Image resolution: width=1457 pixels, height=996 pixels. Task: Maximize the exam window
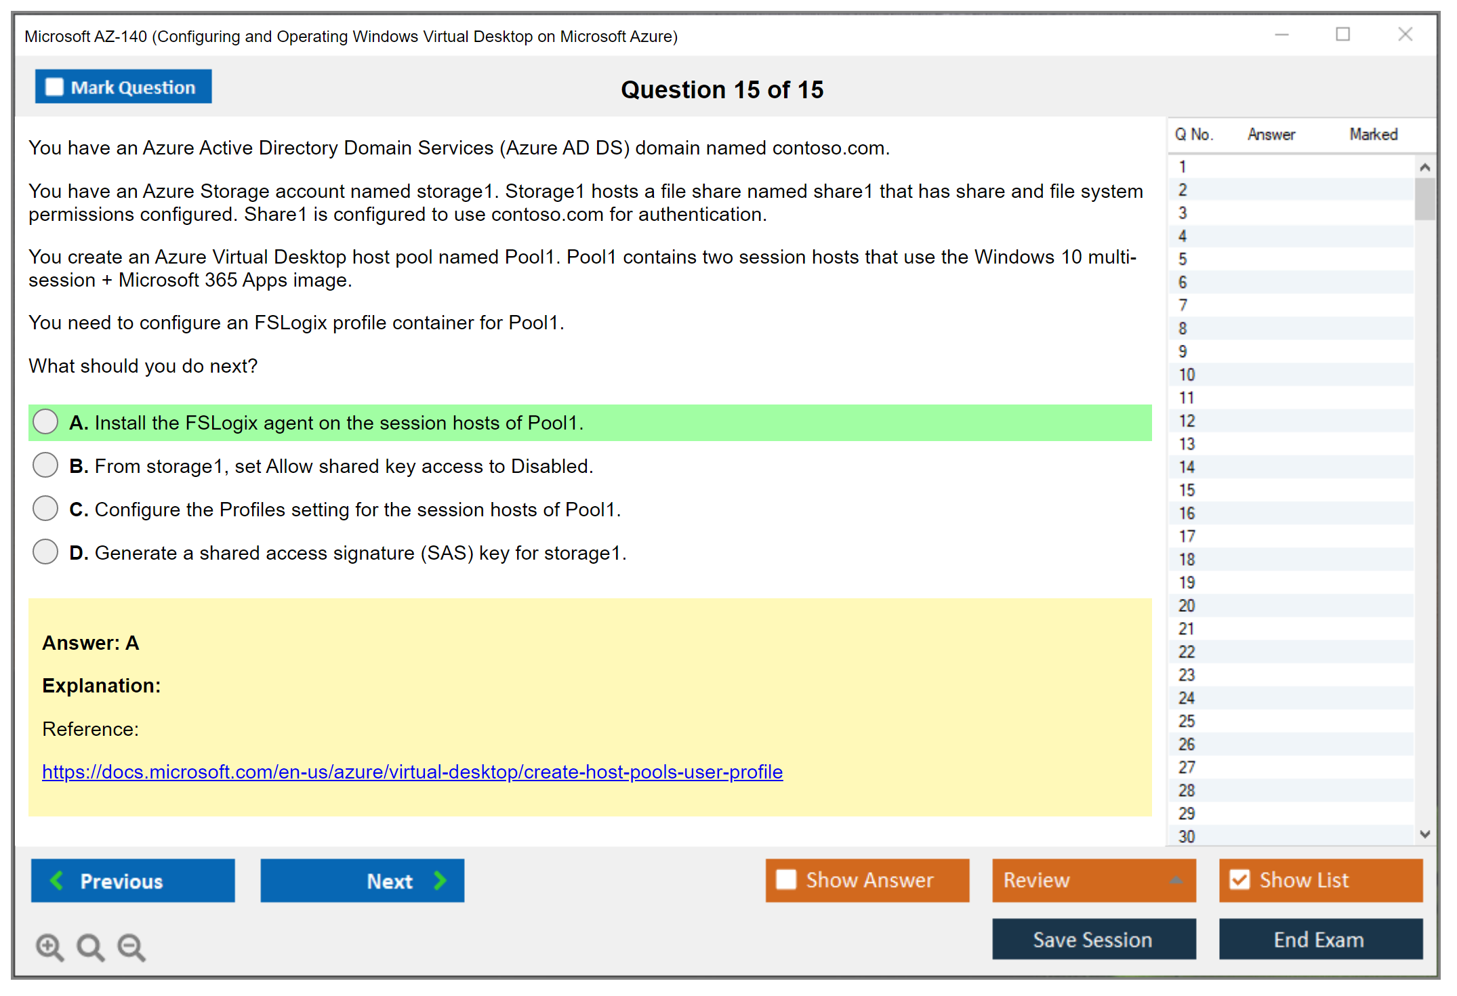click(1342, 35)
